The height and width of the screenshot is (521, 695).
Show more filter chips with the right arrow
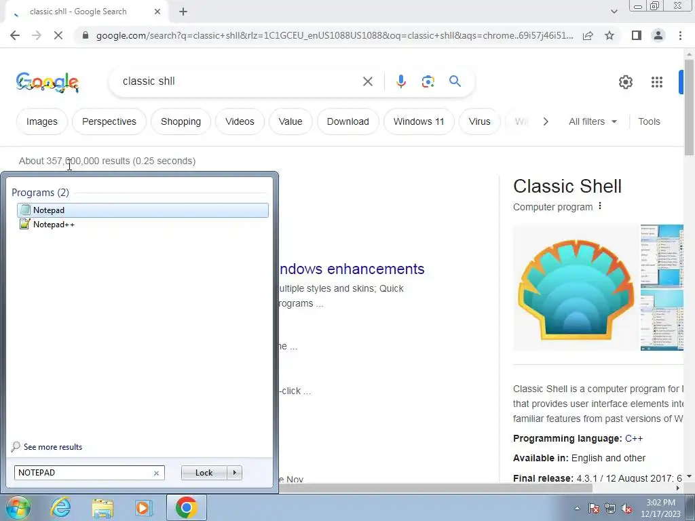tap(546, 121)
